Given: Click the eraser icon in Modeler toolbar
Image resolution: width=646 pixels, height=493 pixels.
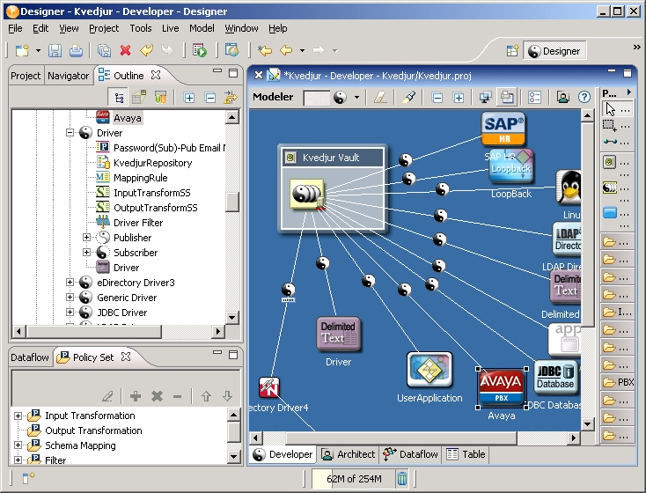Looking at the screenshot, I should coord(380,98).
